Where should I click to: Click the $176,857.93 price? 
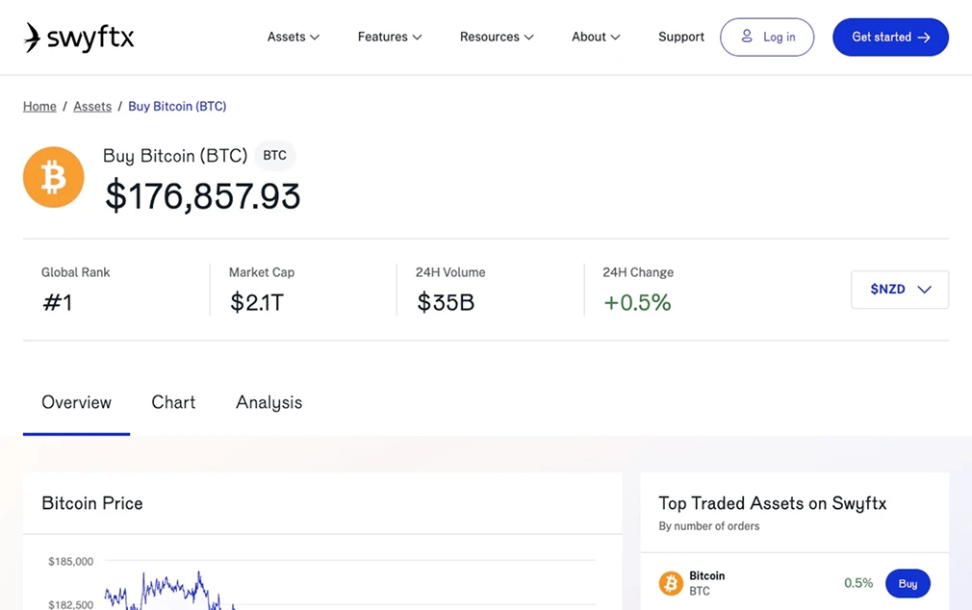(x=203, y=196)
